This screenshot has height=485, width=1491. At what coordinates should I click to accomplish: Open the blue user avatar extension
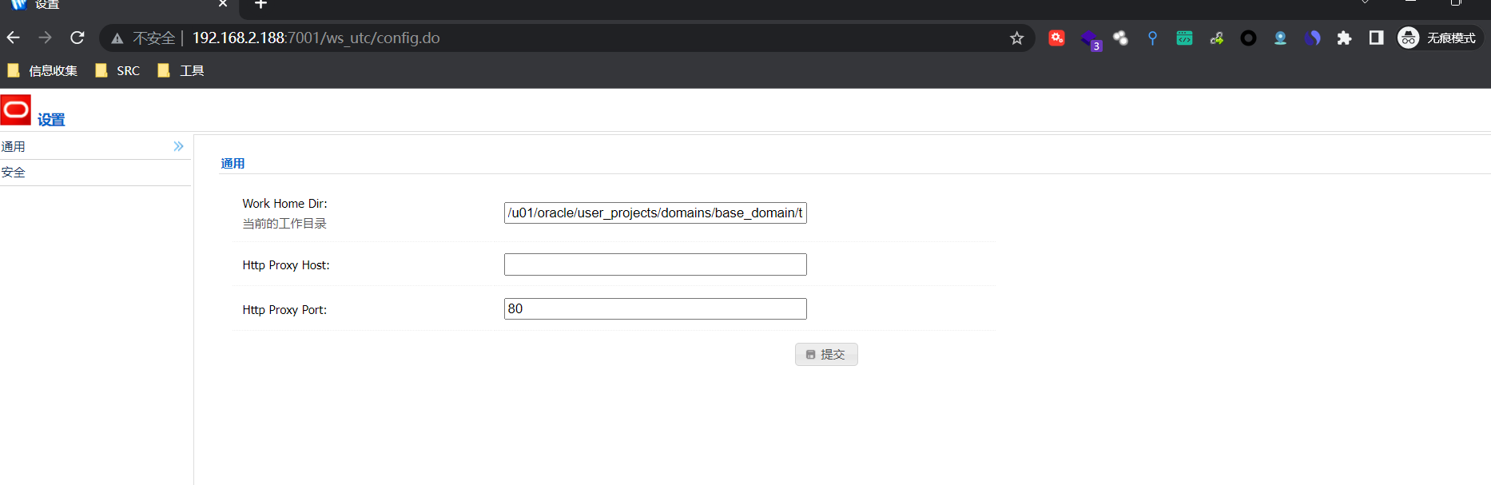coord(1280,38)
